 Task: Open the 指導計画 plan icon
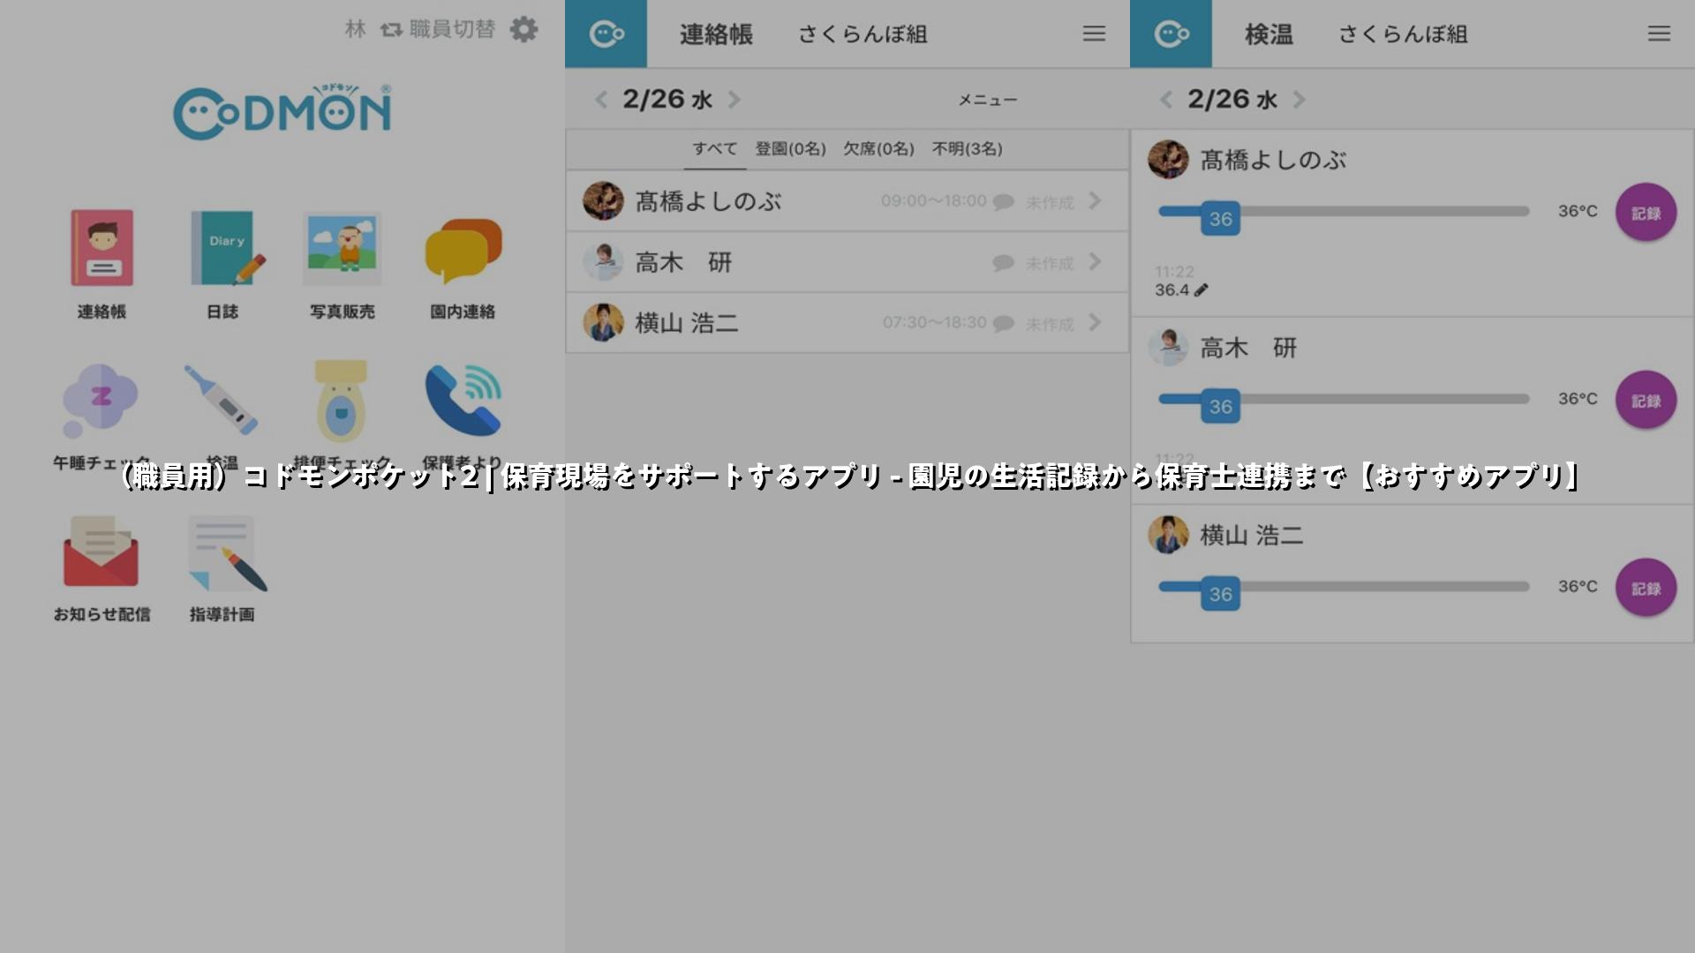click(x=227, y=553)
